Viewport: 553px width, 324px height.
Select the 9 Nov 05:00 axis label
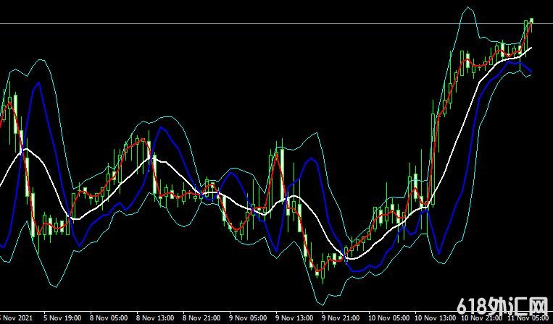click(x=249, y=317)
